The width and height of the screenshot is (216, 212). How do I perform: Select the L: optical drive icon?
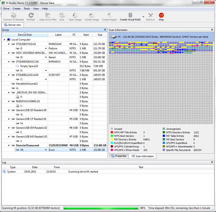click(17, 106)
